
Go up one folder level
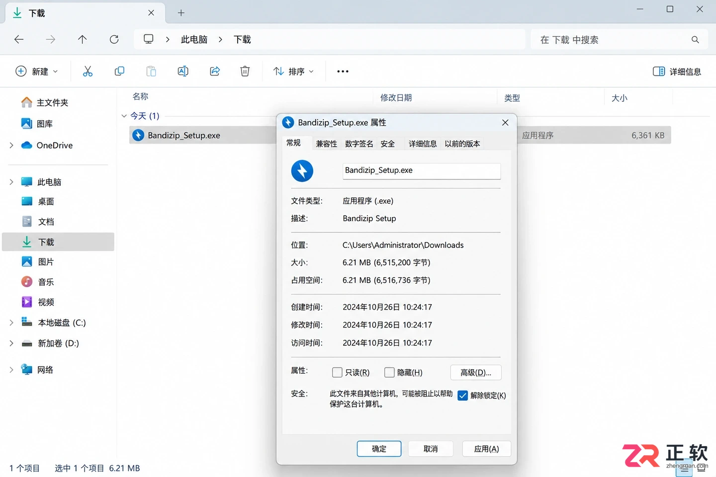pyautogui.click(x=83, y=40)
